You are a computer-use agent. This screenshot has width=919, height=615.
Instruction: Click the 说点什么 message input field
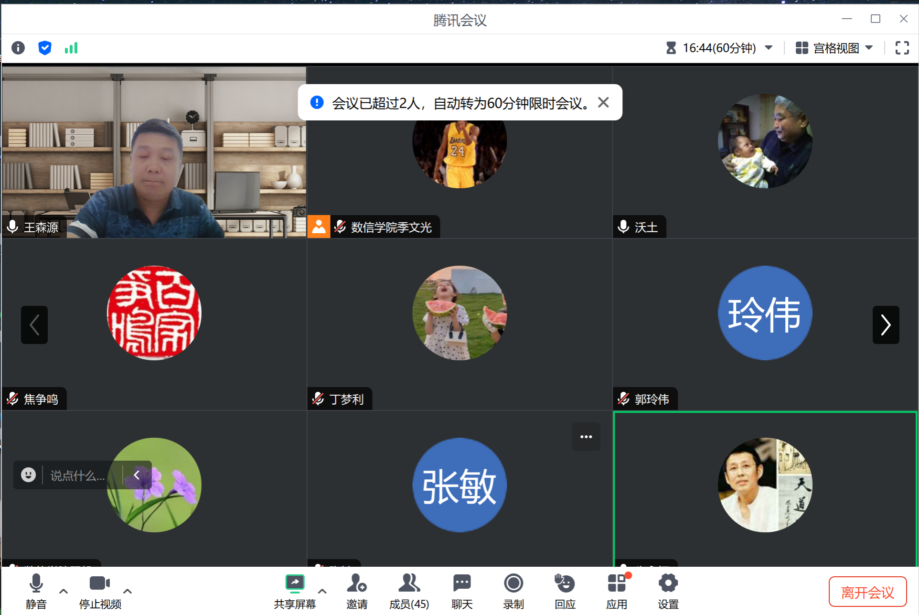[77, 475]
